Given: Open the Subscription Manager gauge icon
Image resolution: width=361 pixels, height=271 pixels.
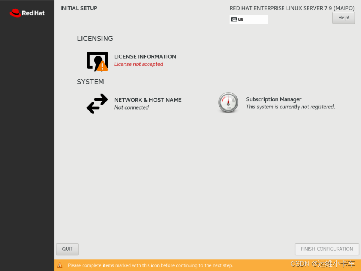Looking at the screenshot, I should (228, 103).
